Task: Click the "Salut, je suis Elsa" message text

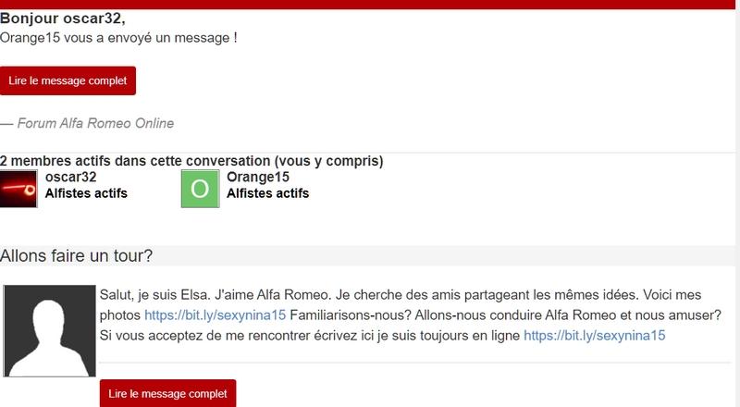Action: (x=154, y=295)
